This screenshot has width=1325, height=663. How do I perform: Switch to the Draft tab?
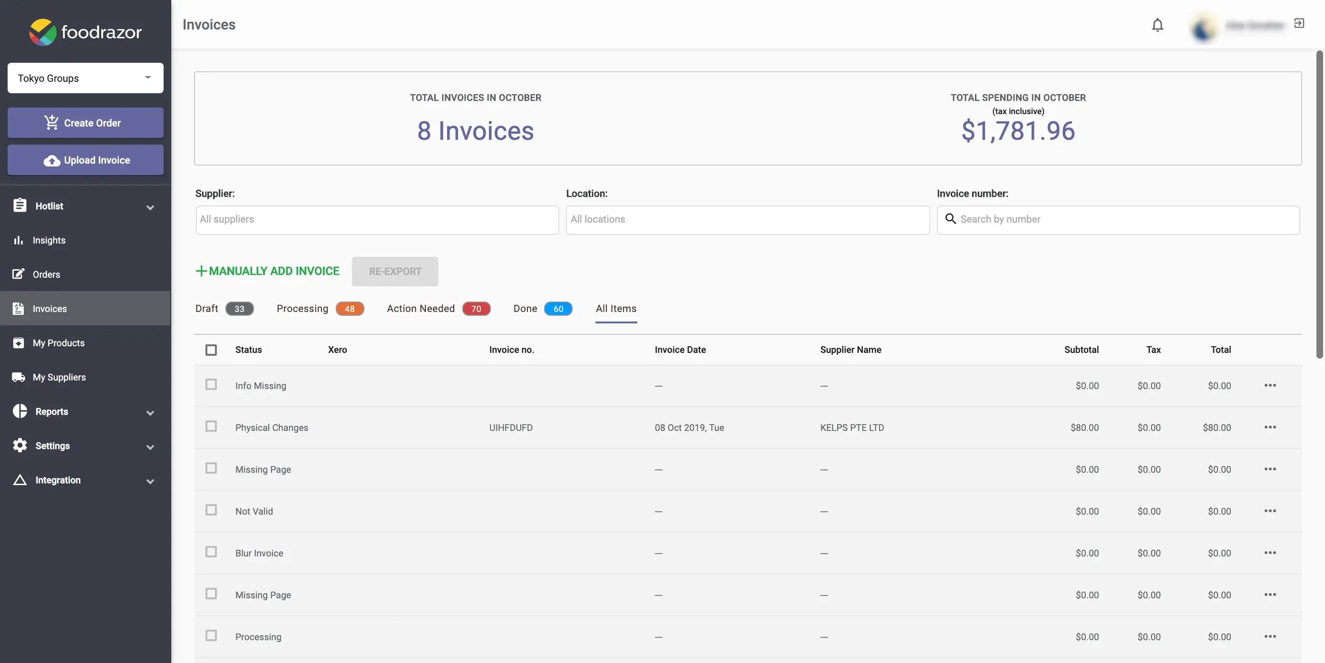click(x=224, y=309)
